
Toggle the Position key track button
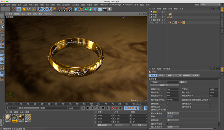126,108
